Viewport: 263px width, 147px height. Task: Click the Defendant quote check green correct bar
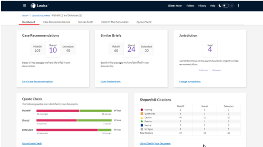coord(104,130)
